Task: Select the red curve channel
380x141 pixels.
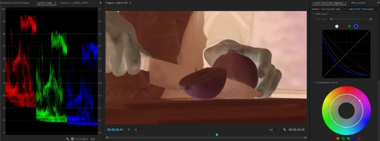Action: coord(343,26)
